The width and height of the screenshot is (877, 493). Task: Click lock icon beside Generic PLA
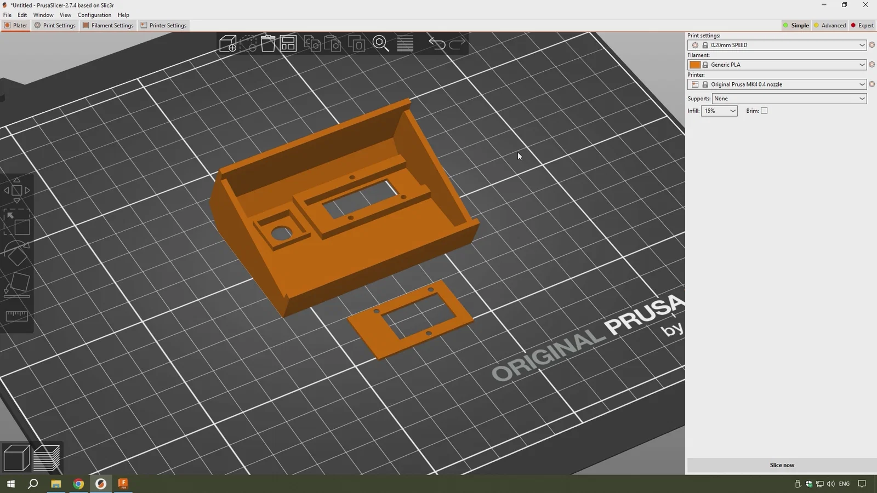[705, 65]
